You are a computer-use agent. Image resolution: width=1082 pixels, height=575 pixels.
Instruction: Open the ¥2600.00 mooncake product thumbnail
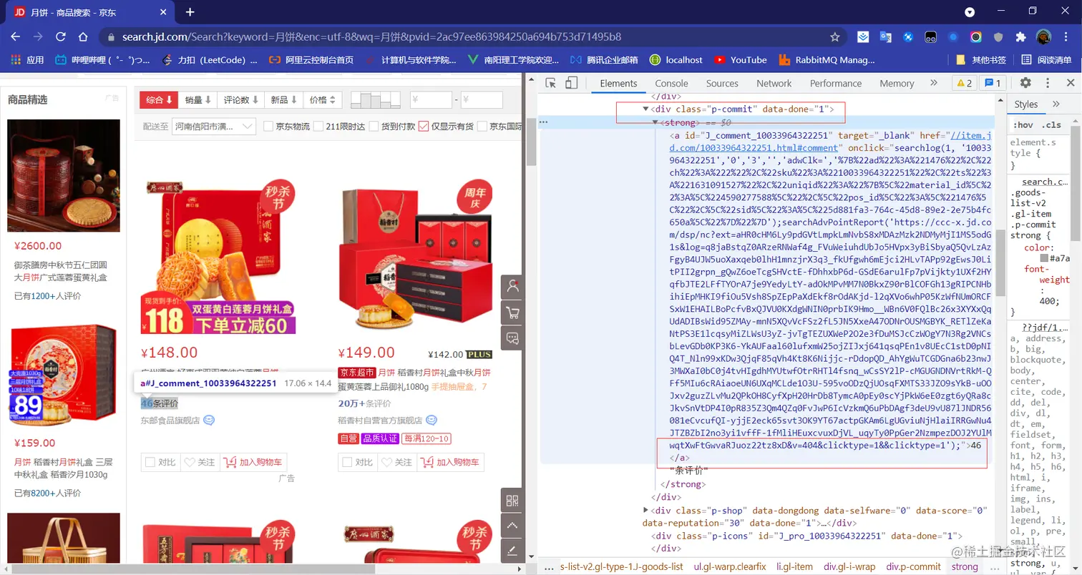pyautogui.click(x=63, y=175)
